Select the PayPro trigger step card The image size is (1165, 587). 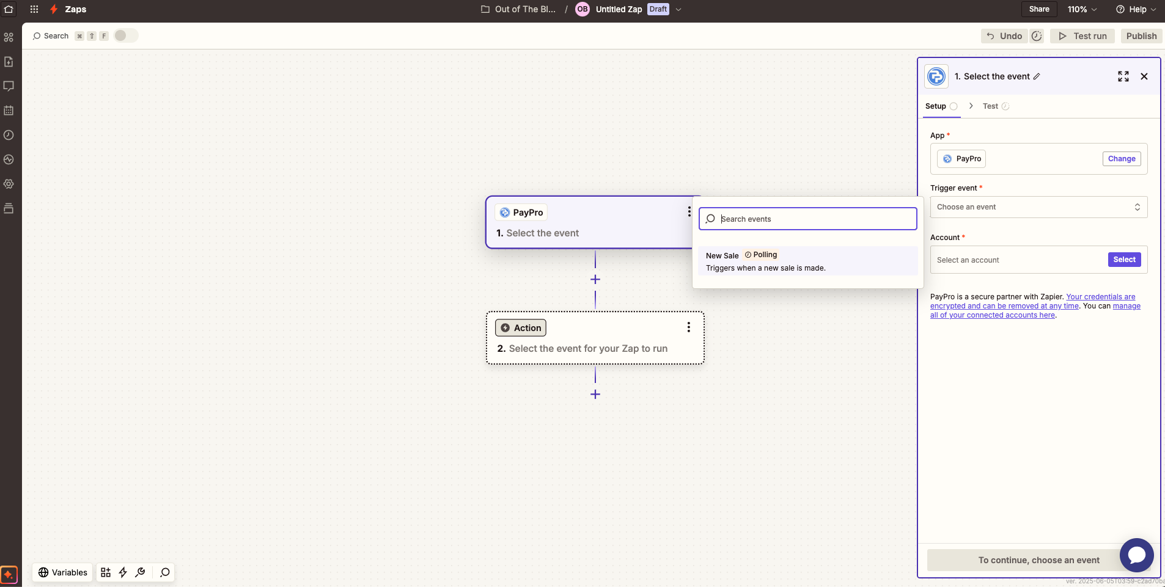click(x=595, y=222)
